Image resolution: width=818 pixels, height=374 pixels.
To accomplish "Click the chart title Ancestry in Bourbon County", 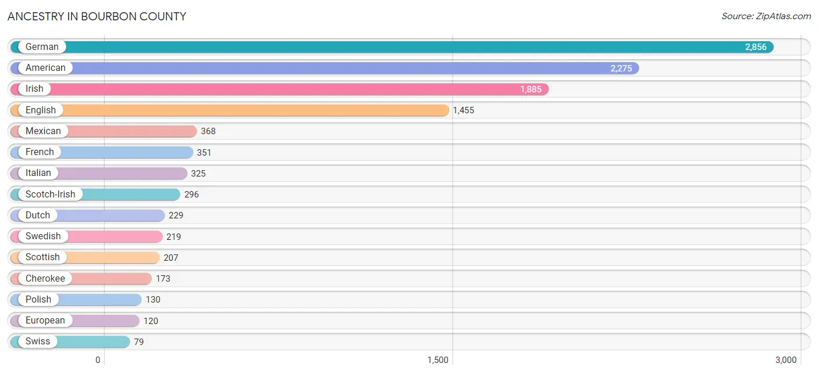I will (97, 16).
